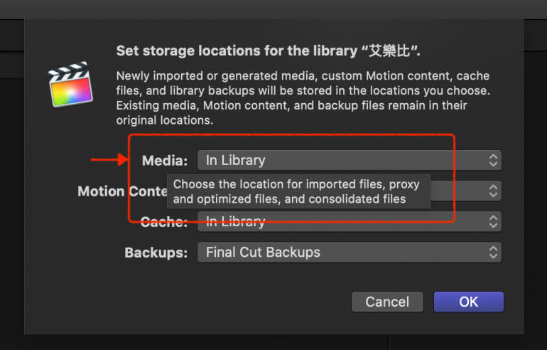547x350 pixels.
Task: Click the "In Library" text in Media field
Action: (235, 161)
